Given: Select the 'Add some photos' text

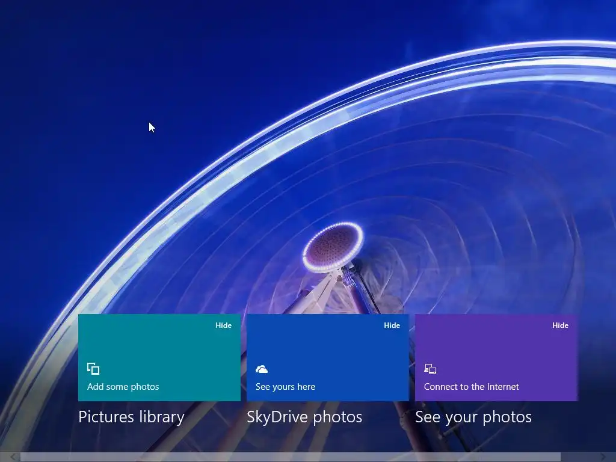Looking at the screenshot, I should (x=123, y=387).
